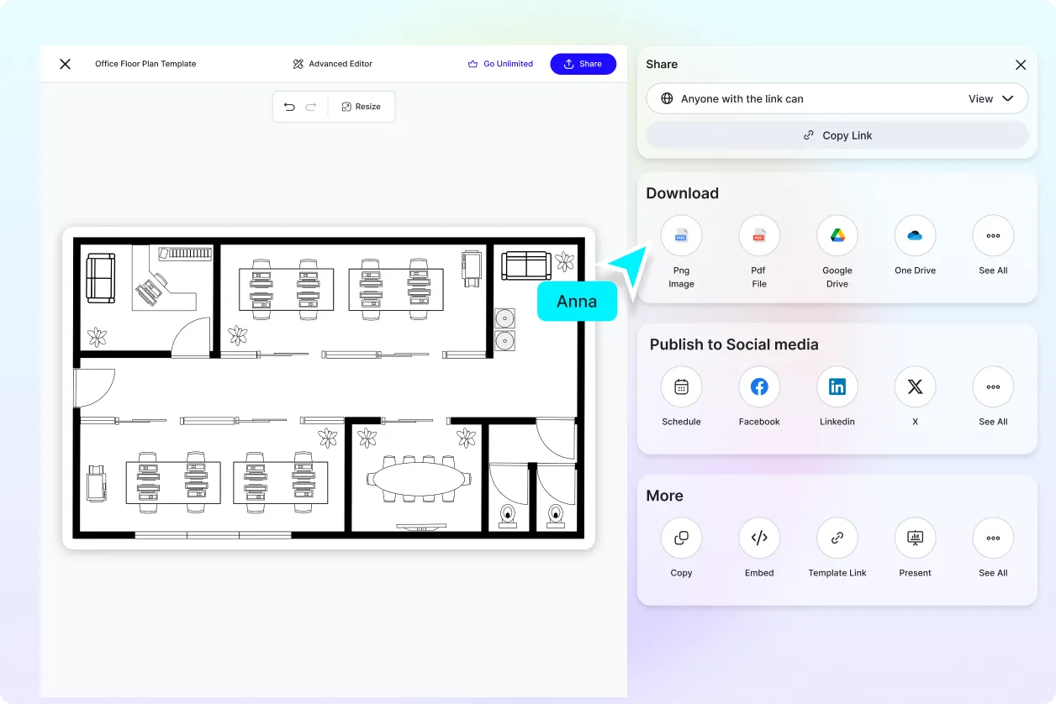Save to Google Drive
The height and width of the screenshot is (704, 1056).
point(837,236)
